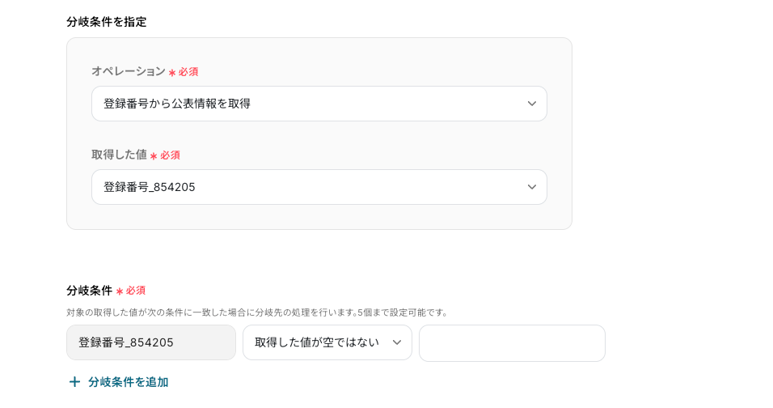Click the chevron arrow in オペレーション select

(531, 104)
